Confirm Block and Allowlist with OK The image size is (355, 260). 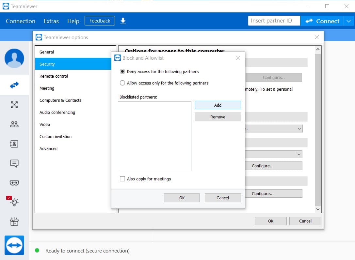[182, 198]
